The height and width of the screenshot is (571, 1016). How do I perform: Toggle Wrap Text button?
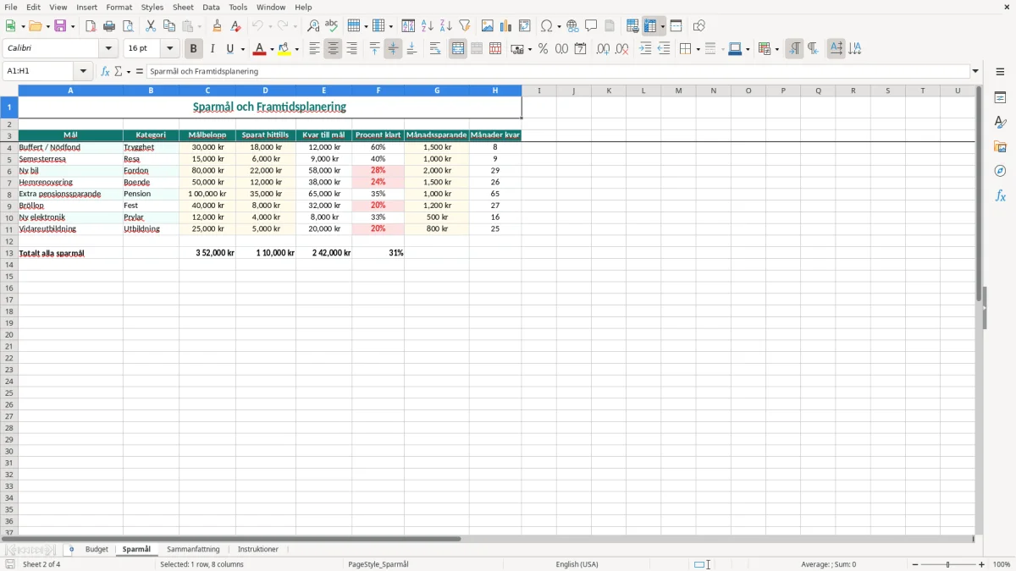pos(435,49)
